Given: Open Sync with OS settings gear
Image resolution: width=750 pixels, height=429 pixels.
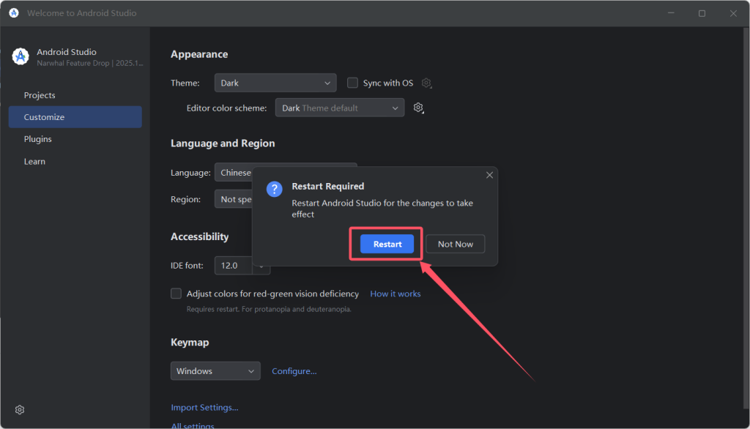Looking at the screenshot, I should click(x=426, y=83).
